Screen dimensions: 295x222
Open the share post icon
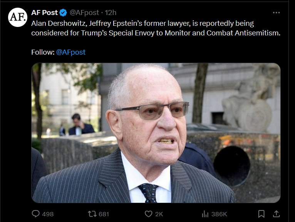coord(276,214)
